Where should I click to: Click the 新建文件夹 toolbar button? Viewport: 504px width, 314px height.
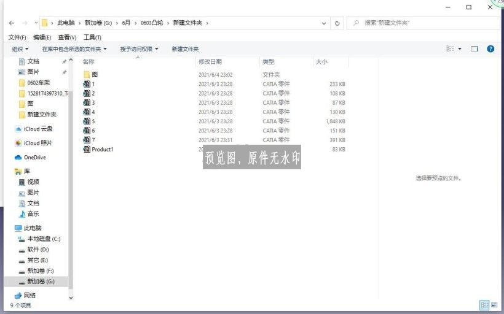click(x=185, y=49)
